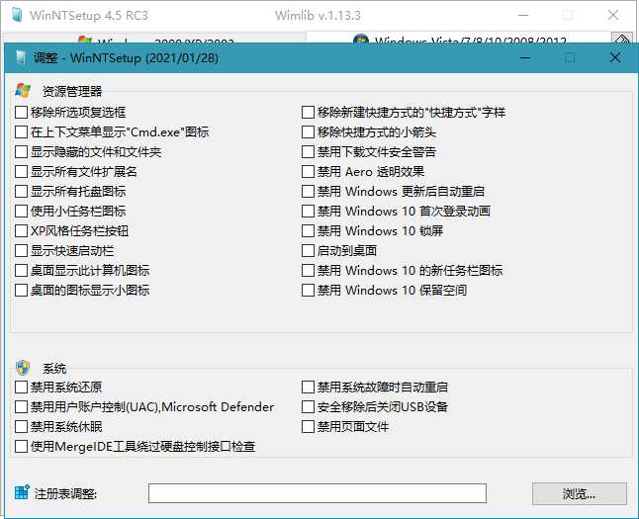The image size is (639, 519).
Task: Click the shield icon beside 系统
Action: click(23, 368)
